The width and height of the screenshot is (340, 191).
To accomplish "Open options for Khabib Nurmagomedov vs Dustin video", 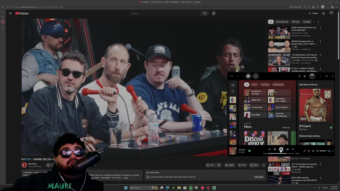I will [320, 42].
